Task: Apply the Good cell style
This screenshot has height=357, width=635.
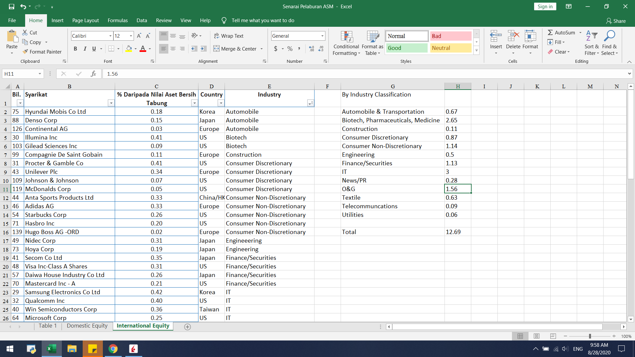Action: [x=406, y=48]
